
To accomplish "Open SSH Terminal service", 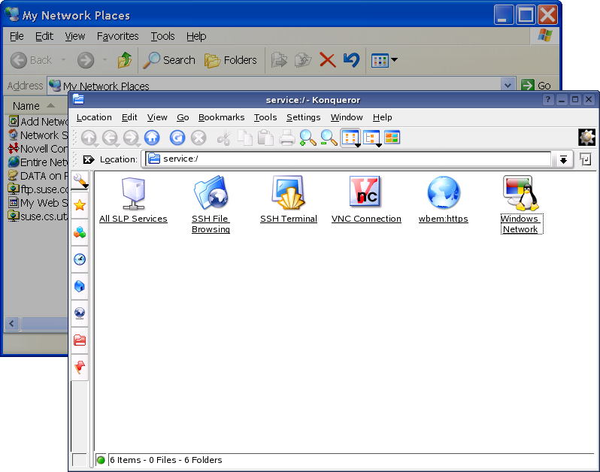I will coord(289,193).
